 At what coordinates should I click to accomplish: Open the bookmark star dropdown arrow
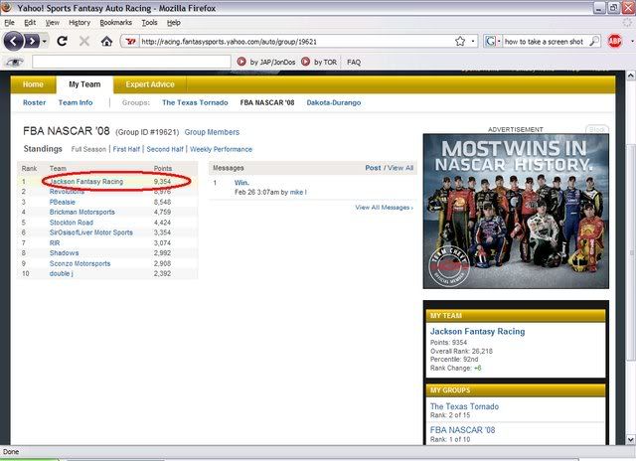pos(473,42)
